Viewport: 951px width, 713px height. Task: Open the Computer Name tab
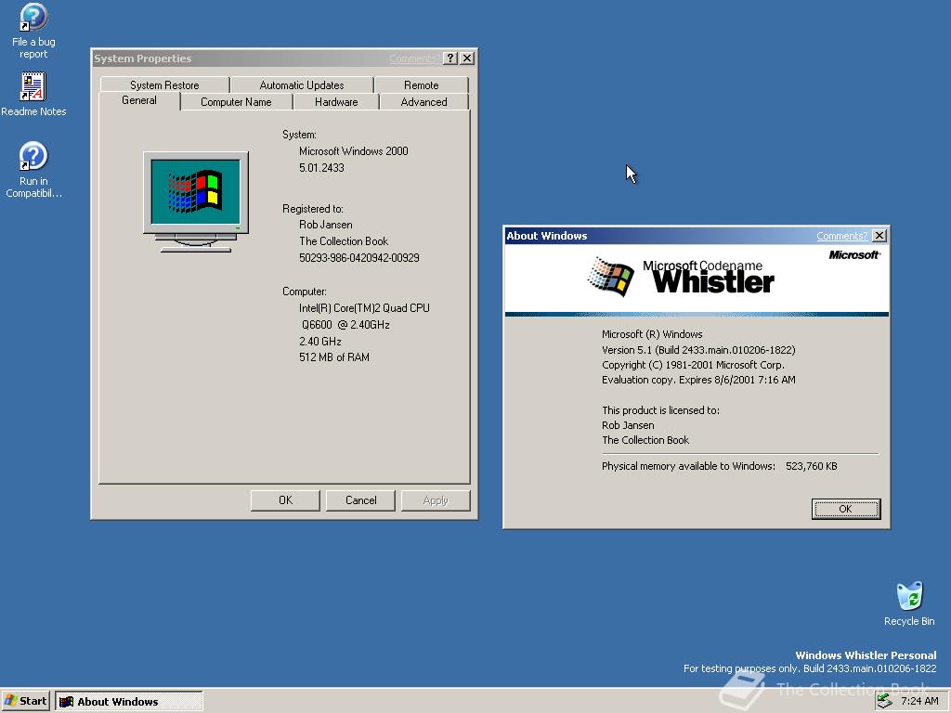[x=236, y=102]
